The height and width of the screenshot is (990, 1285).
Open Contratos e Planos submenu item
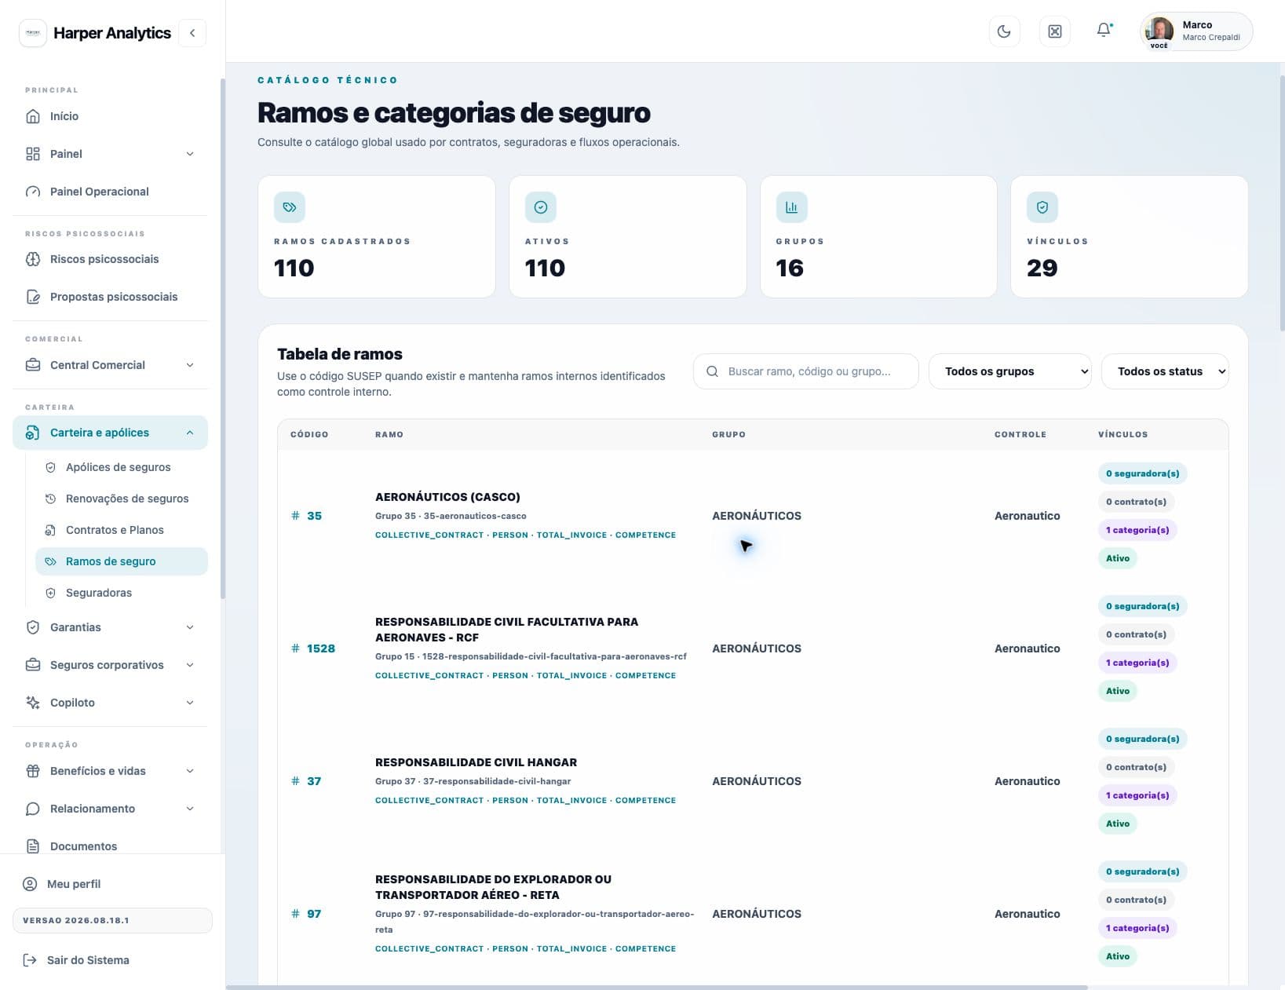click(122, 530)
